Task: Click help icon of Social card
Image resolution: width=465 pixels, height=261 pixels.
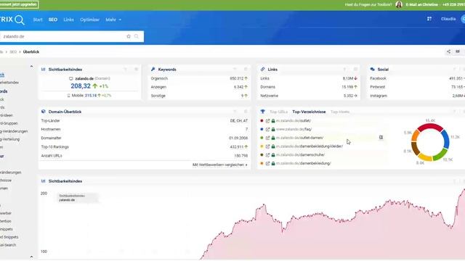Action: point(454,70)
